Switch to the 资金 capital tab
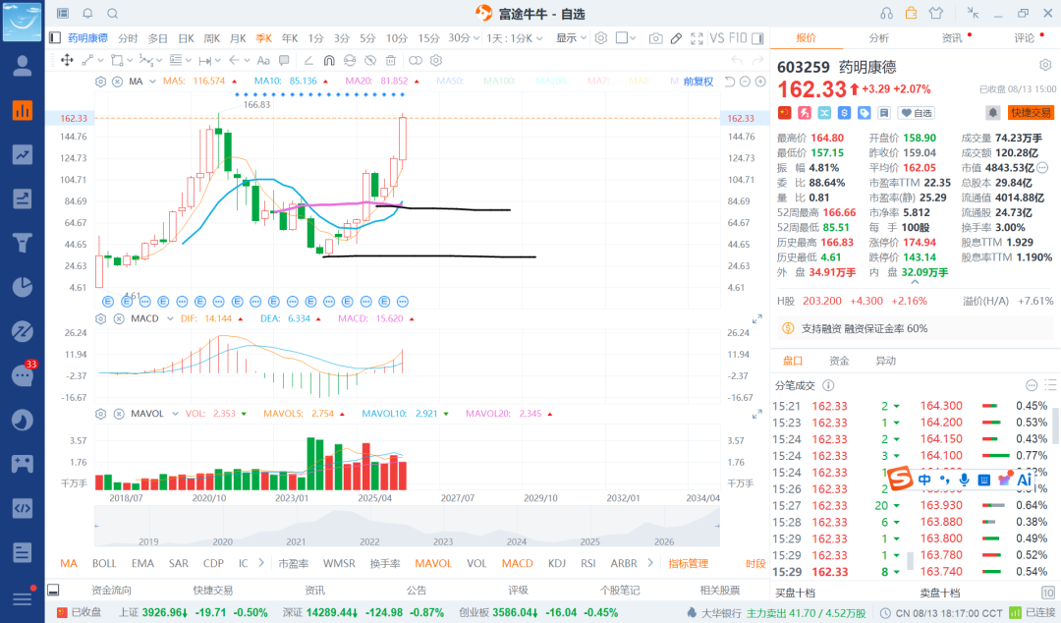1061x623 pixels. coord(839,361)
